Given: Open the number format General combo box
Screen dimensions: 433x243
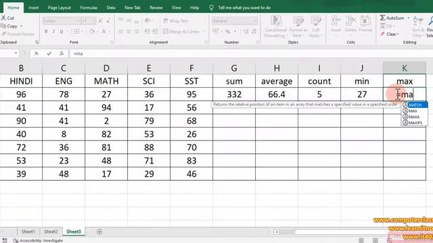Looking at the screenshot, I should tap(235, 21).
